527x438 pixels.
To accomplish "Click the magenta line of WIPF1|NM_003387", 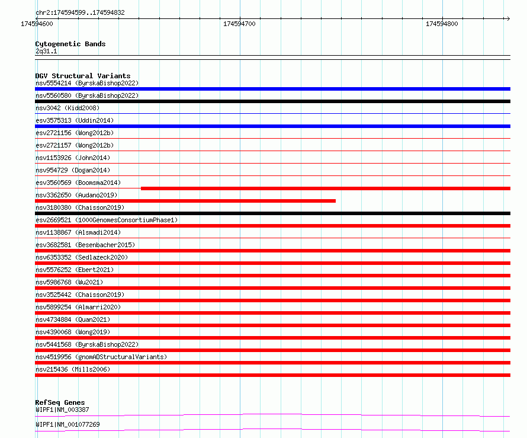I will pyautogui.click(x=272, y=414).
